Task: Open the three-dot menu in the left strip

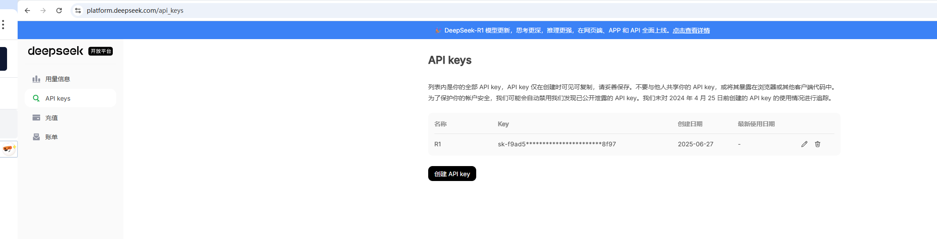Action: pos(3,25)
